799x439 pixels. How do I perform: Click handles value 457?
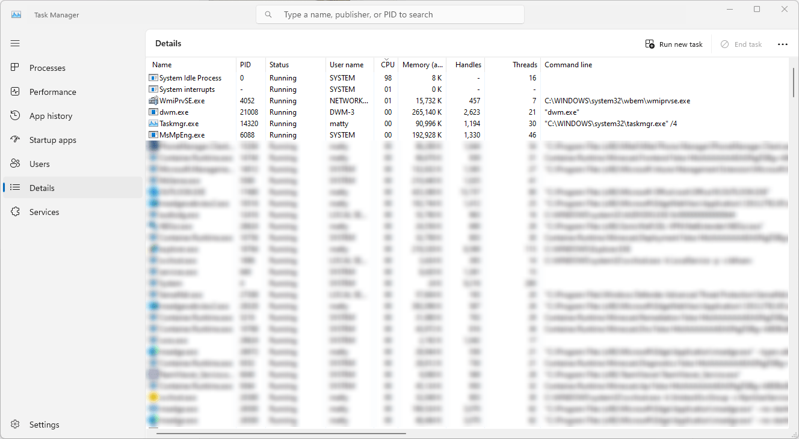475,101
